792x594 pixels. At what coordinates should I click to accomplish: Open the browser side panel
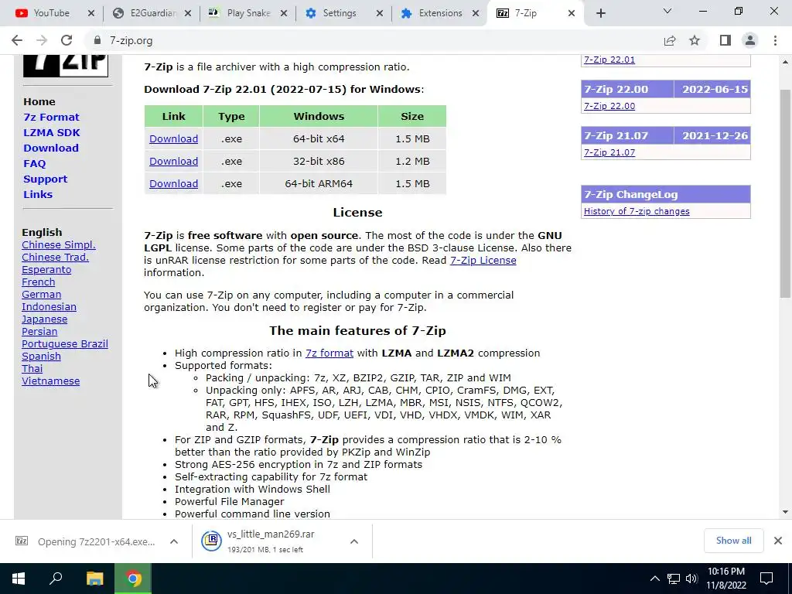(x=725, y=40)
